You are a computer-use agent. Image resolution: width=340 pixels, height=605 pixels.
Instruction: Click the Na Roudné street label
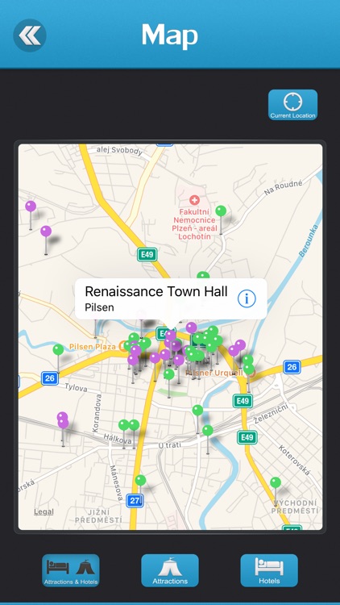[x=284, y=187]
